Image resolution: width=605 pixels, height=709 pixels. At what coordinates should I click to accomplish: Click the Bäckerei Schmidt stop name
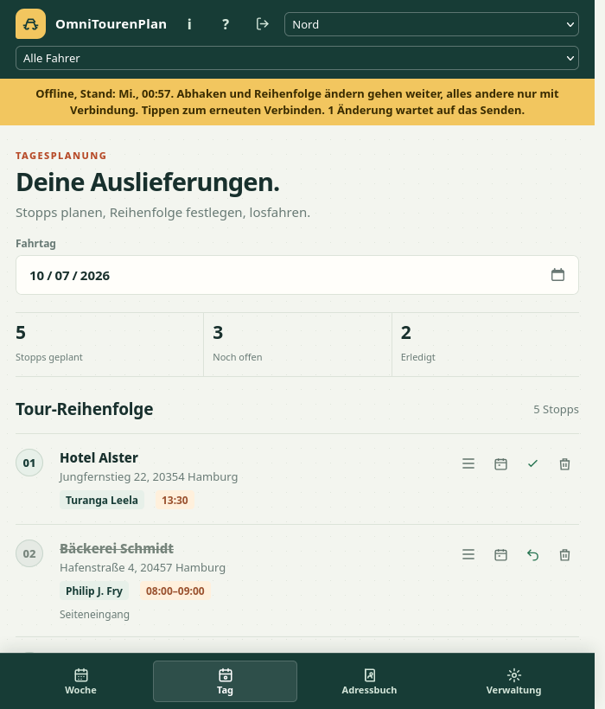coord(117,548)
